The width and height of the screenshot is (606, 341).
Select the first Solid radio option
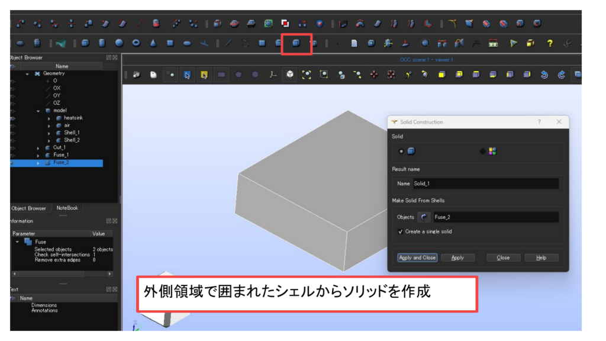point(402,151)
